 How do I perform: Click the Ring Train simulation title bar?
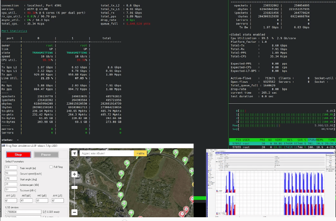(98, 146)
